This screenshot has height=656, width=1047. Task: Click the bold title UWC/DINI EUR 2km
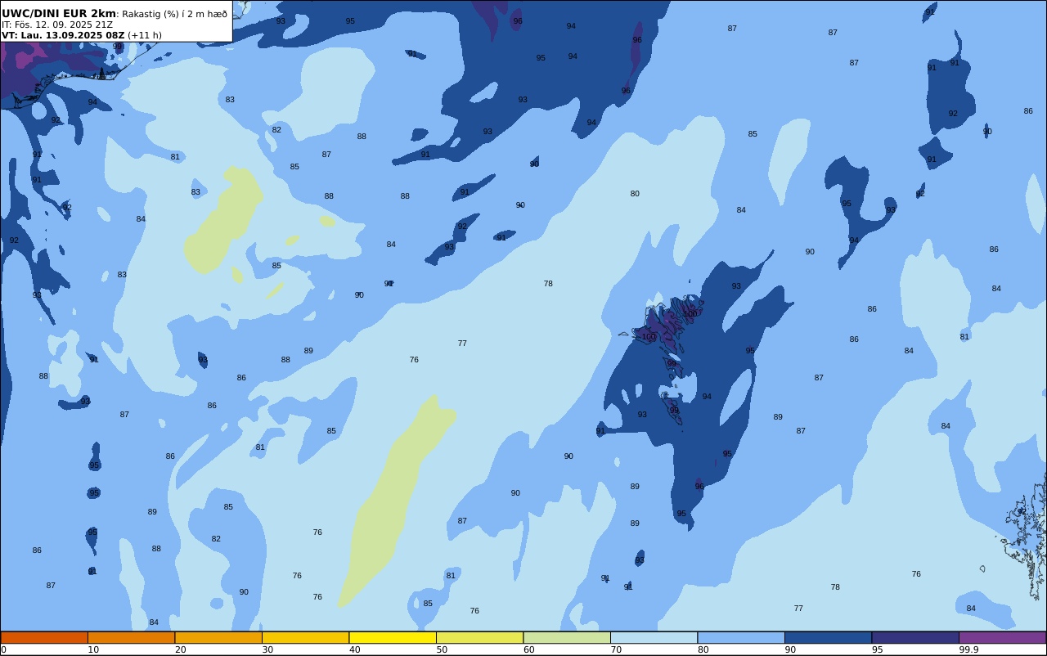(x=59, y=14)
